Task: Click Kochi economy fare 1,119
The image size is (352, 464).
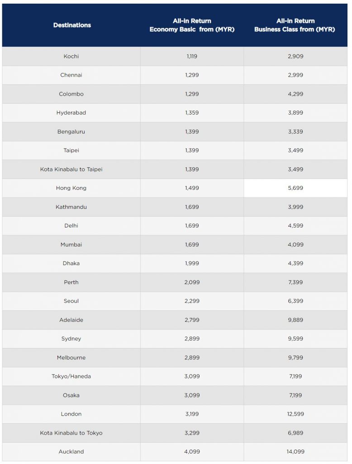Action: (x=192, y=56)
